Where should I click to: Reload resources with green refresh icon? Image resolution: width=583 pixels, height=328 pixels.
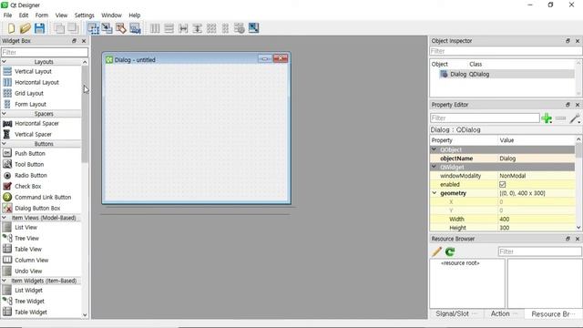pos(450,251)
